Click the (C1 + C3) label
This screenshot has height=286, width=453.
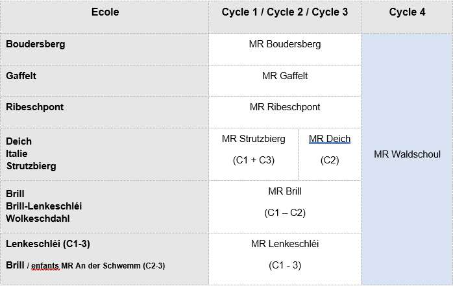coord(253,160)
